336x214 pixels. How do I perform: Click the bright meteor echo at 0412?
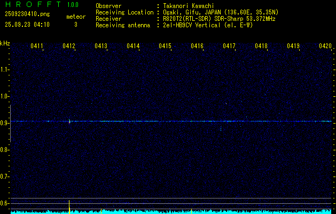[69, 121]
